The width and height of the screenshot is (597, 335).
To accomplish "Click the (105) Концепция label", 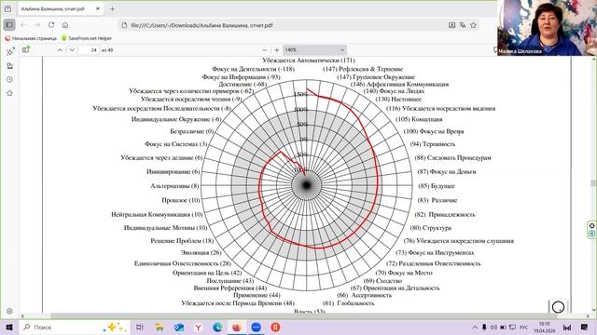I will tap(419, 119).
